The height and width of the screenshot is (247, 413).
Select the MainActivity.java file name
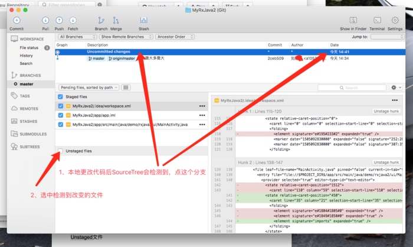130,125
